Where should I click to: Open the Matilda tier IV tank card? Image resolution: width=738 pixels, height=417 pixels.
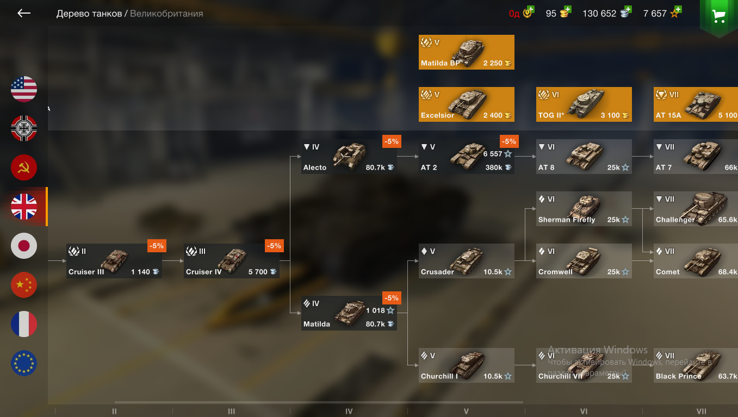pos(349,313)
